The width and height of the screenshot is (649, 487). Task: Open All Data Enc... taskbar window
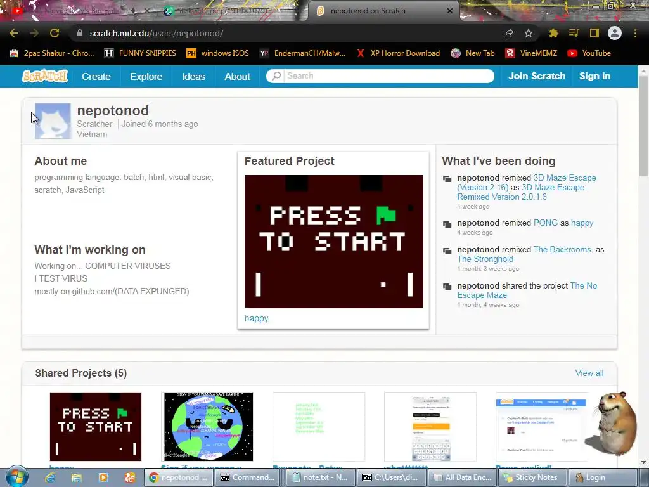462,477
